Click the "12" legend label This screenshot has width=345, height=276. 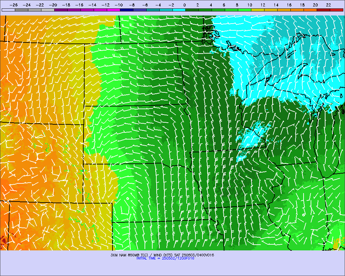coord(263,5)
